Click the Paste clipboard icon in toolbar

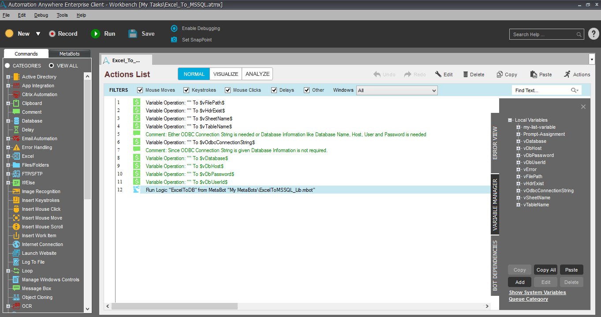pos(534,75)
